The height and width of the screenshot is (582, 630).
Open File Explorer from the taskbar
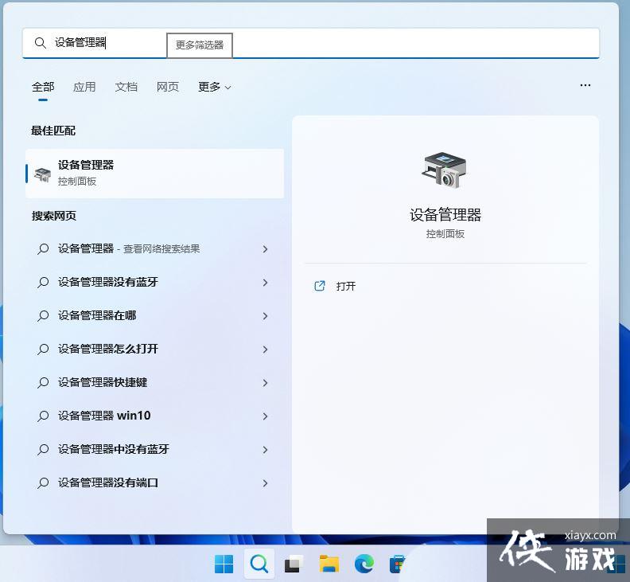[x=329, y=564]
